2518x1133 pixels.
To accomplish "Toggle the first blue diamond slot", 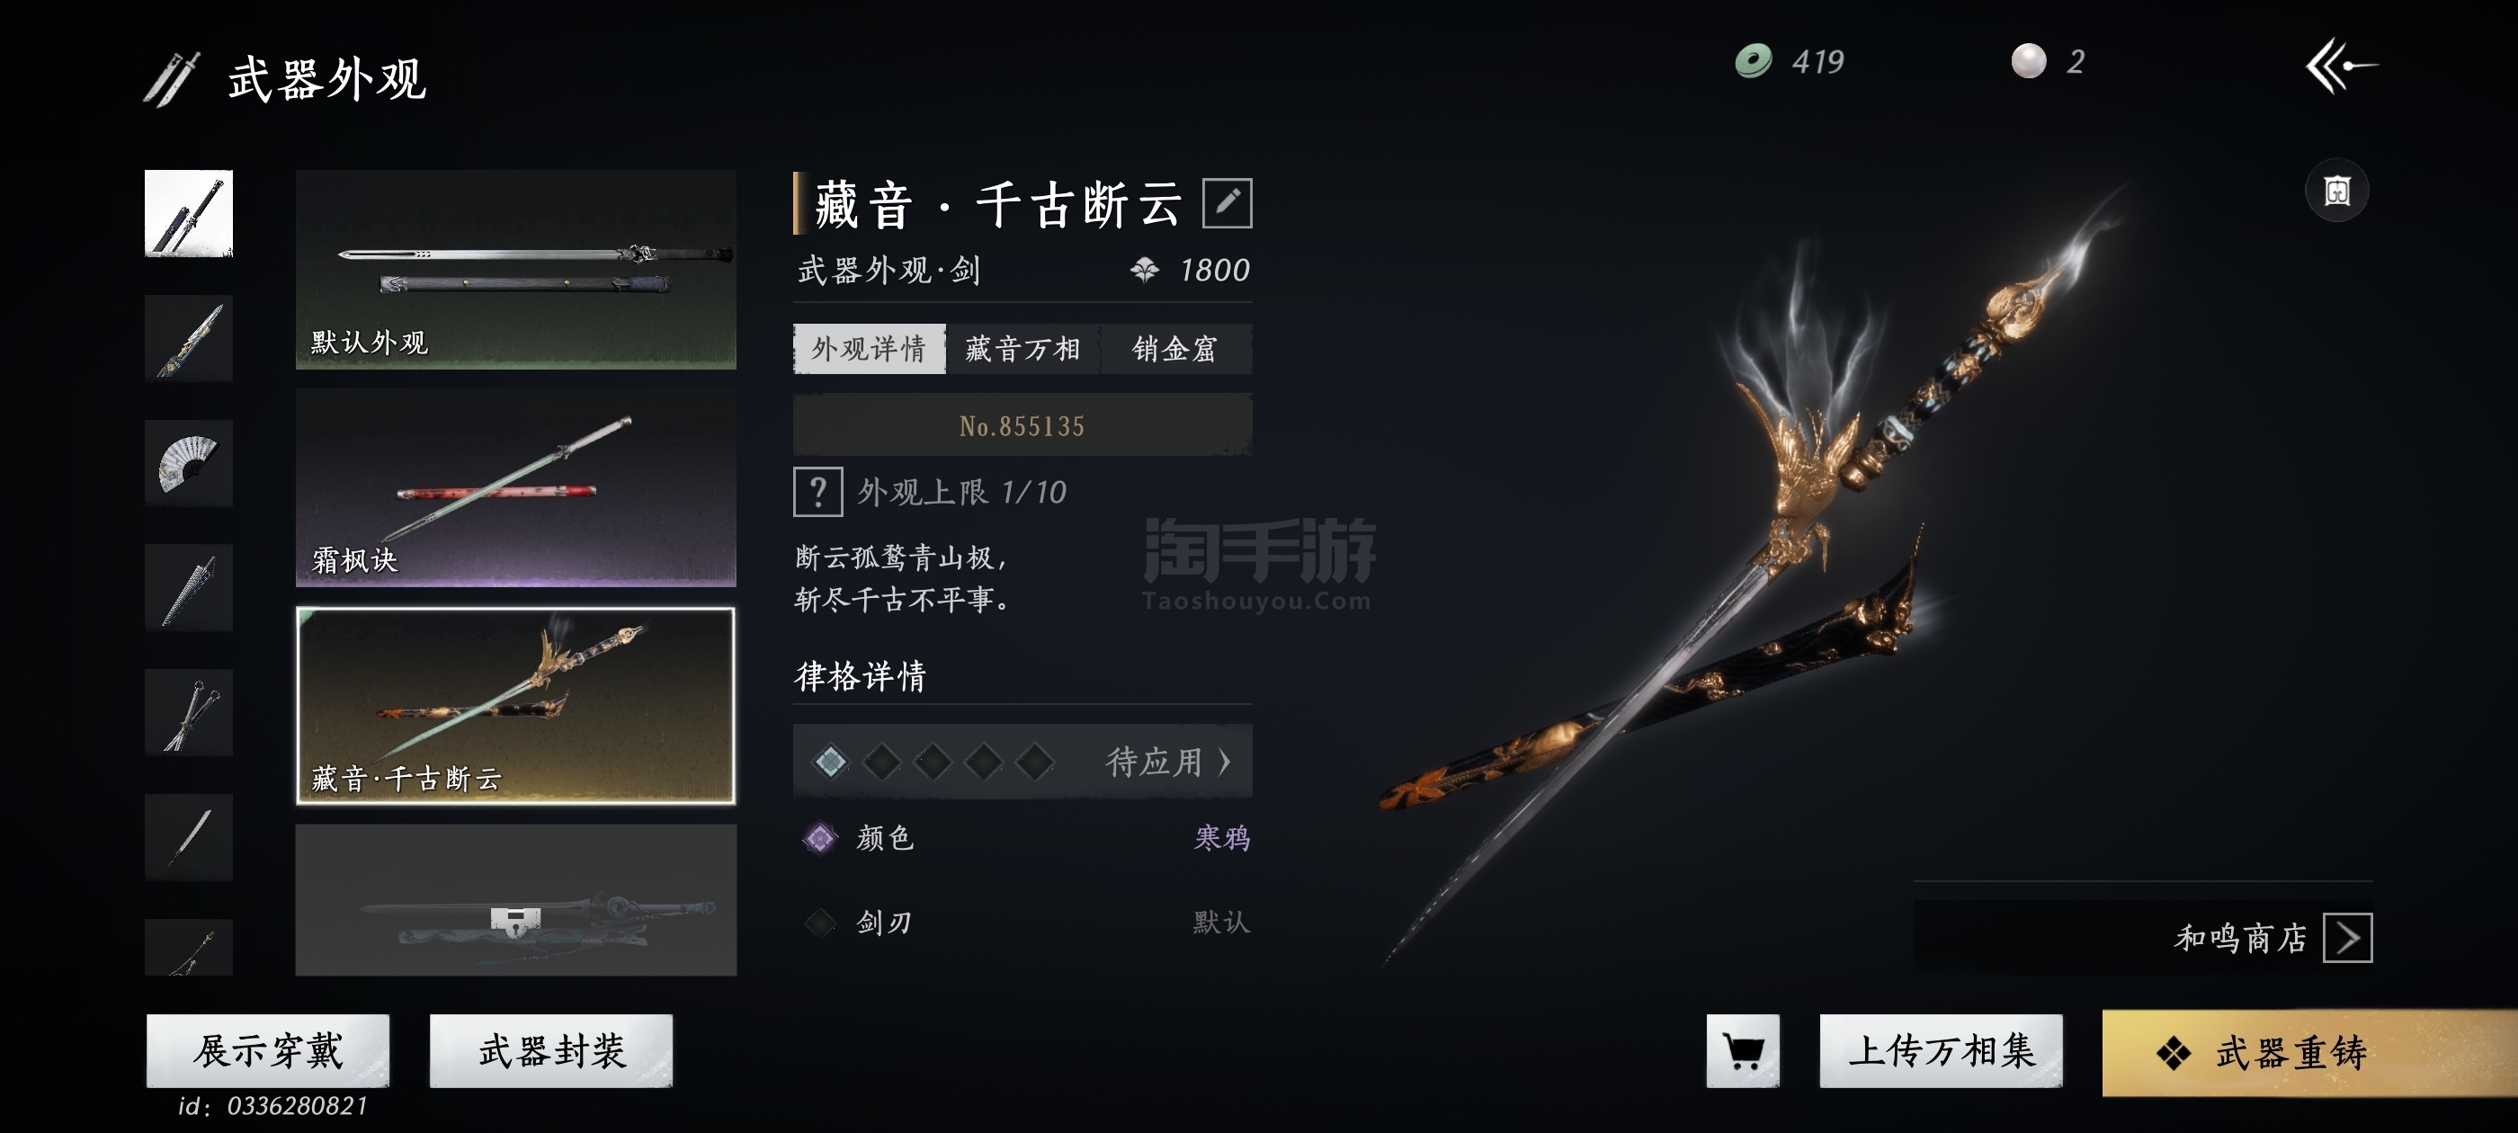I will (x=831, y=761).
